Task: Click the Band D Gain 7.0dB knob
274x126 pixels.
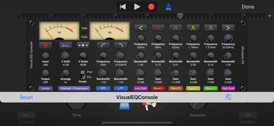Action: (x=211, y=73)
